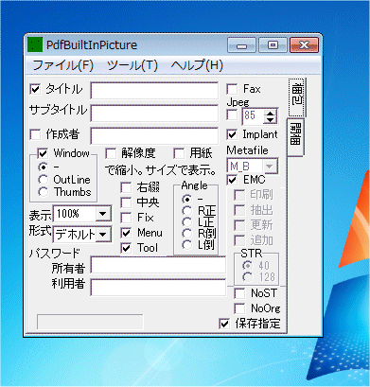The width and height of the screenshot is (370, 387).
Task: Uncheck the Tool checkbox
Action: (126, 248)
